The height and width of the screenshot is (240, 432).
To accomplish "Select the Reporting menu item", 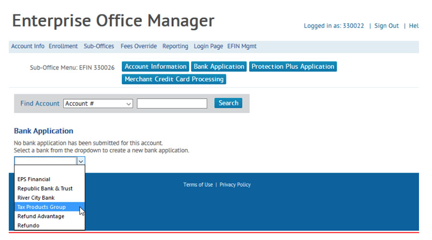I will pos(175,46).
